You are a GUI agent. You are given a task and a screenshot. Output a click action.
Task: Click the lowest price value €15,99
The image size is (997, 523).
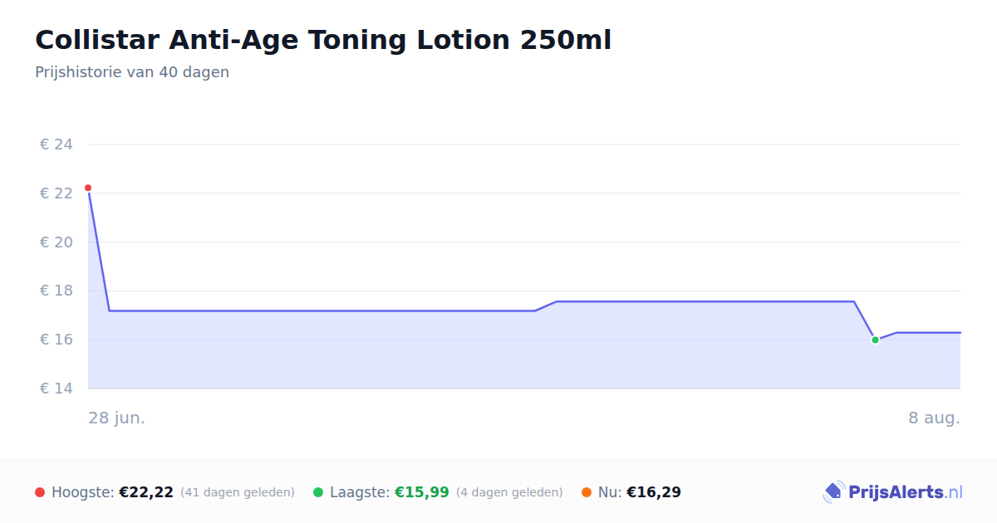pos(422,492)
